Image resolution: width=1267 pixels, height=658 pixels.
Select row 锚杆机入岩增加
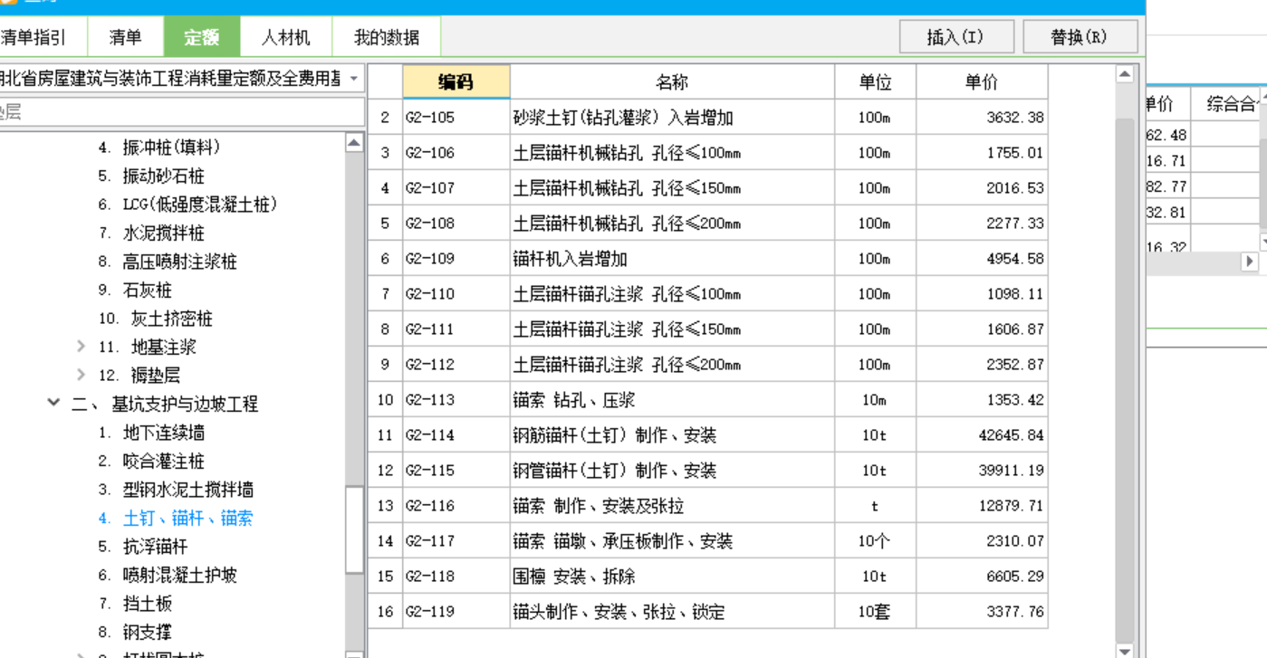pos(707,258)
